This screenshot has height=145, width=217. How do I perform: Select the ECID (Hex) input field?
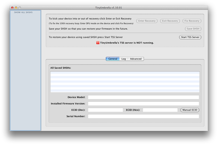tap(160, 110)
